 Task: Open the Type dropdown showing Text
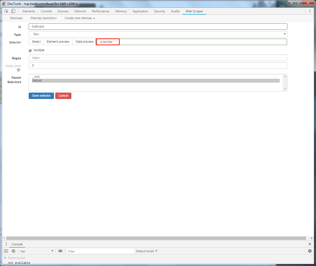158,34
